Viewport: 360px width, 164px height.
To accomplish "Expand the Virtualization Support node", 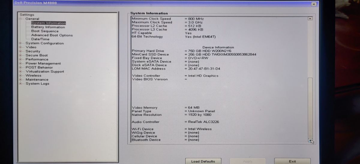I will tap(20, 72).
